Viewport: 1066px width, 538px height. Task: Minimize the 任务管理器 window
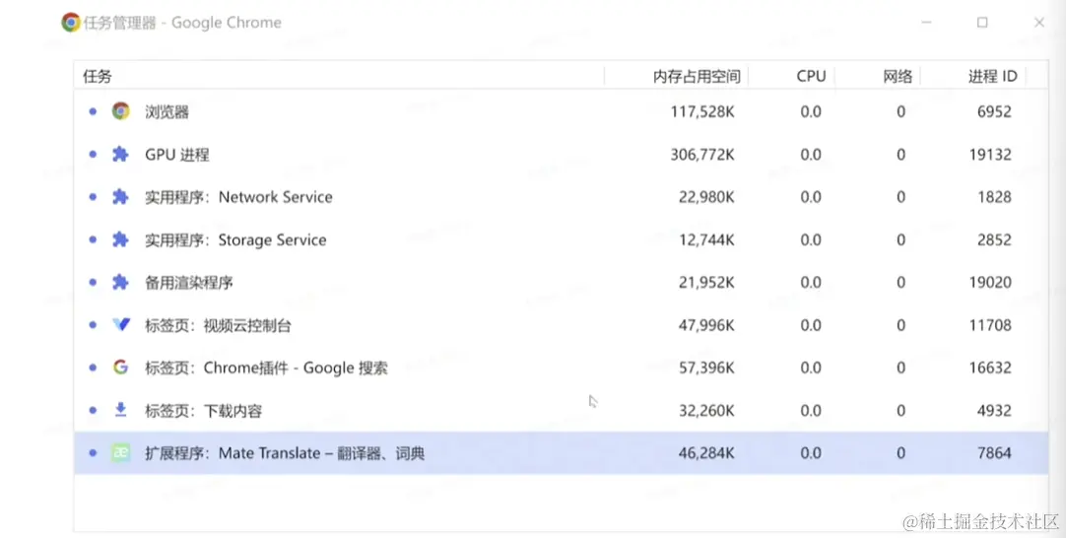coord(926,23)
